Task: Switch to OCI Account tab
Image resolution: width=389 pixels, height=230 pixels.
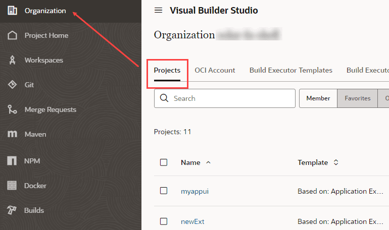Action: coord(215,70)
